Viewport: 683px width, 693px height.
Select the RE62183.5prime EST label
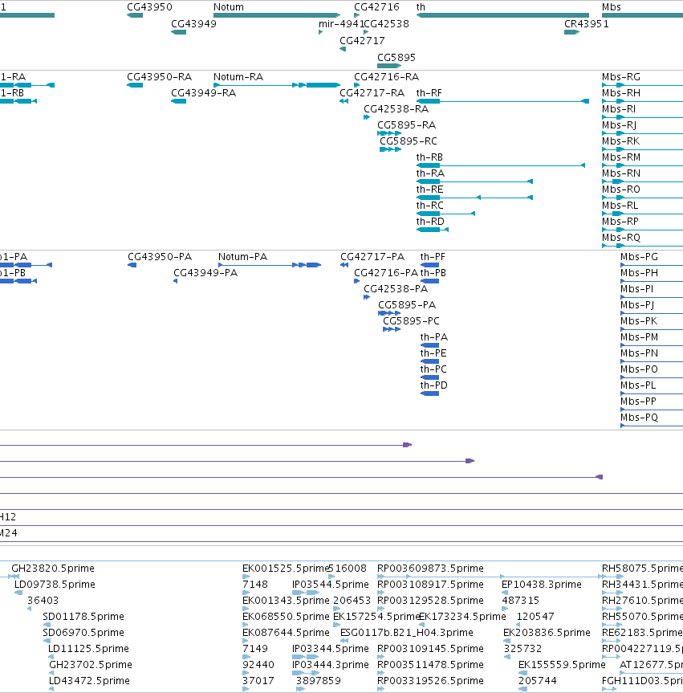642,633
